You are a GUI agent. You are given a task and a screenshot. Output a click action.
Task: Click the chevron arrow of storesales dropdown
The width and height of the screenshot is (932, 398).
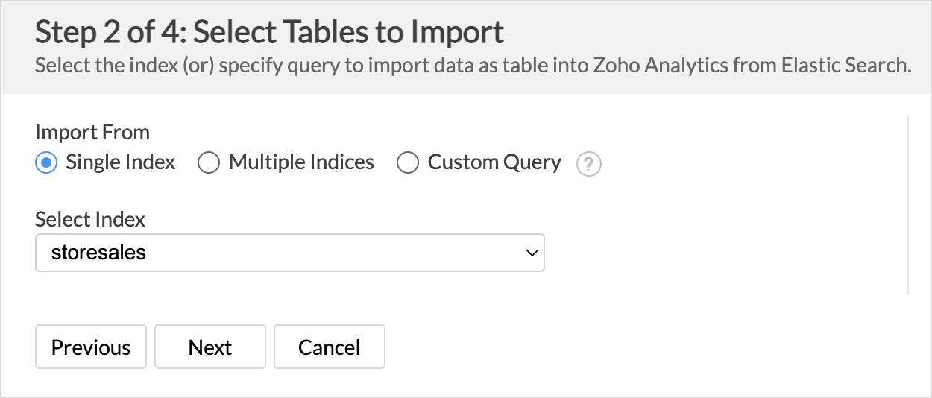tap(532, 253)
